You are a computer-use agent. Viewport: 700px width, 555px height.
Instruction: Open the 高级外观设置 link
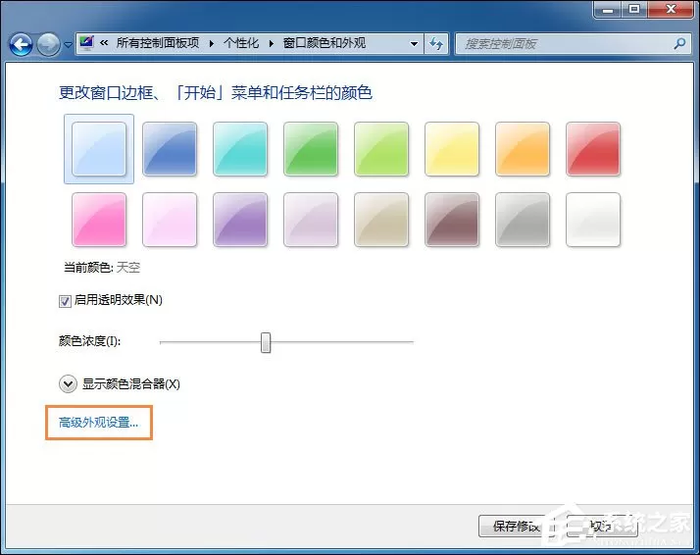99,423
